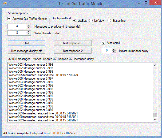This screenshot has width=162, height=138.
Task: Decrease Writer threads to start value
Action: pyautogui.click(x=29, y=34)
